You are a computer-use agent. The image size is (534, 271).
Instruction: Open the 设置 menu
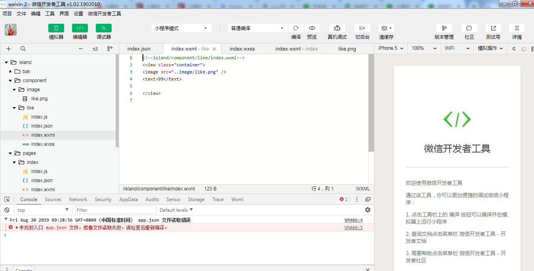78,13
